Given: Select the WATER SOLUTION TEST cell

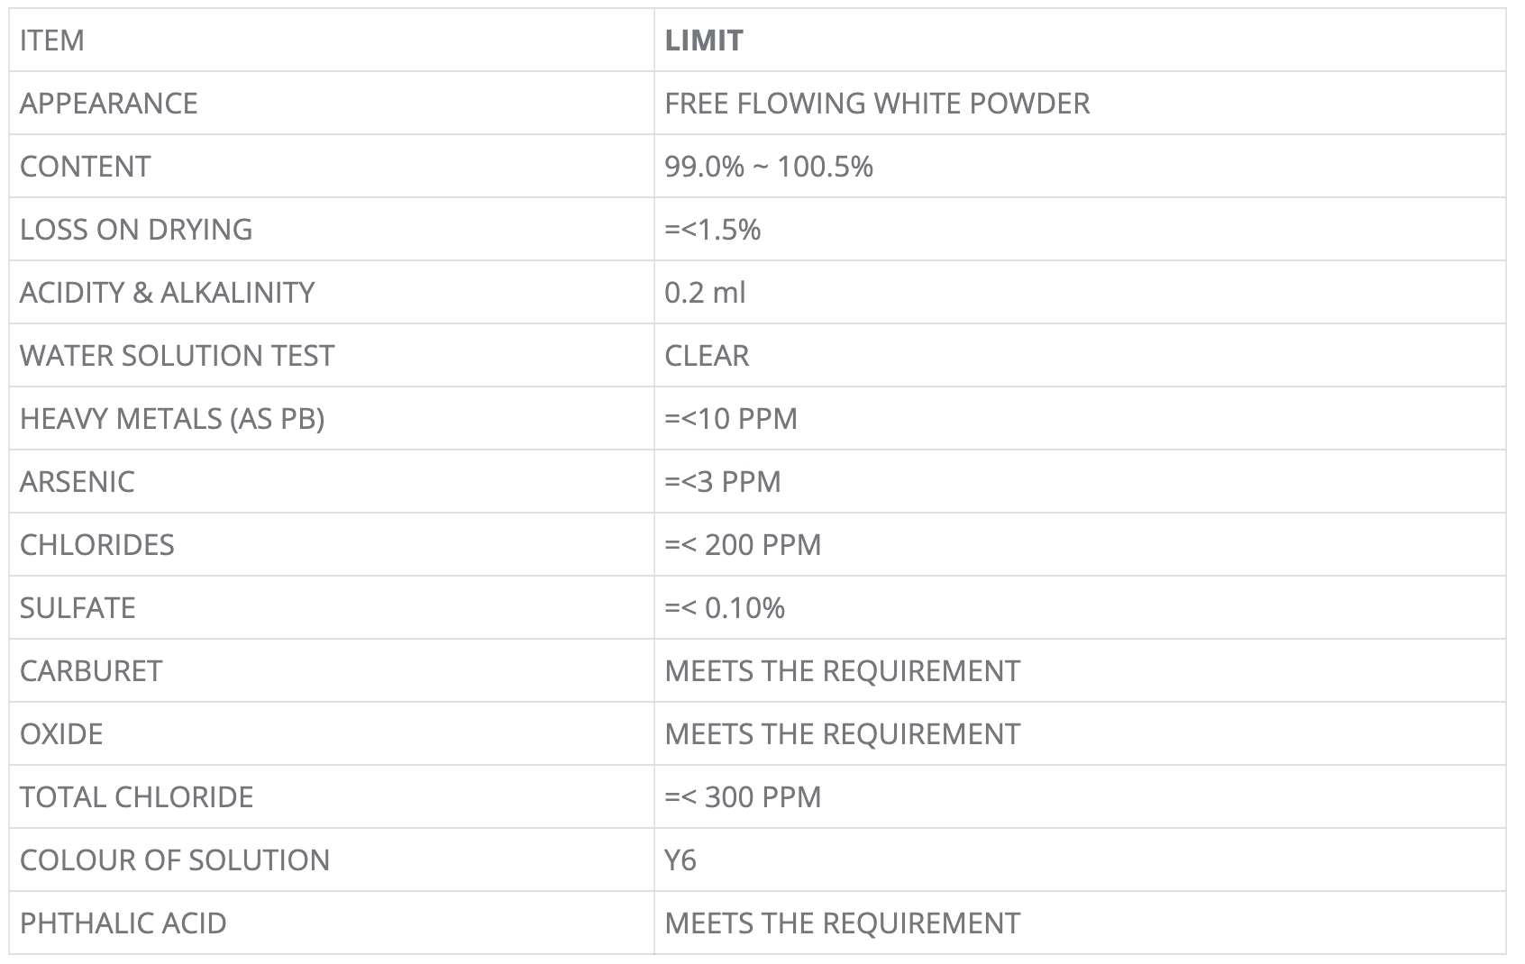Looking at the screenshot, I should coord(177,356).
